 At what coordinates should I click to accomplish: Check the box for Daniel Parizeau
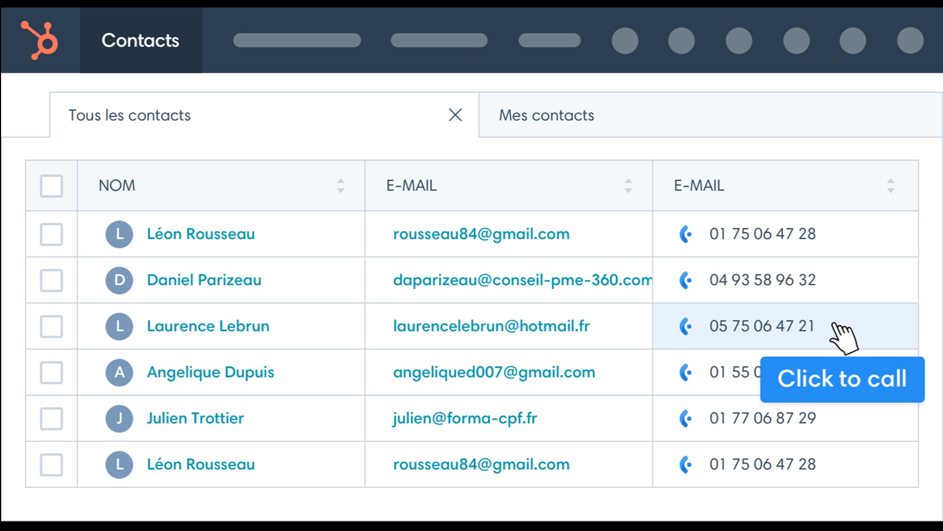tap(52, 281)
